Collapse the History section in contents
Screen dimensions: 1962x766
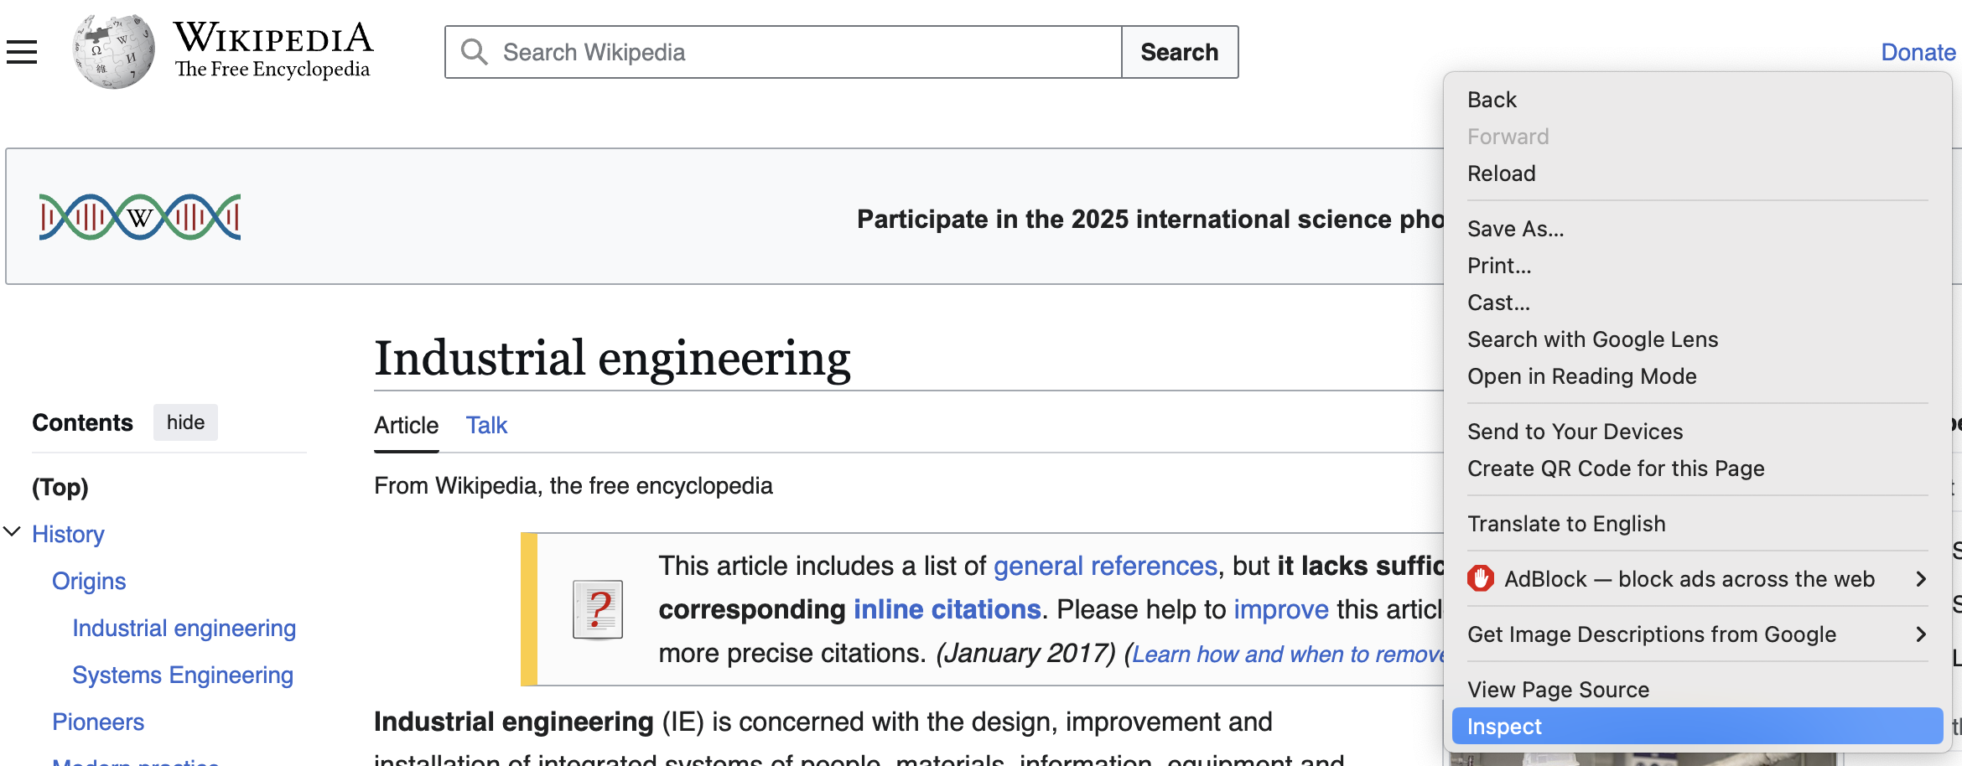[12, 533]
